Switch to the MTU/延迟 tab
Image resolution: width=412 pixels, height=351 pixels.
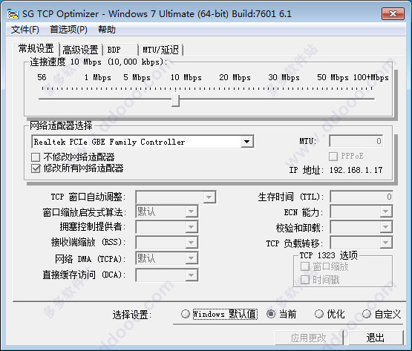pyautogui.click(x=160, y=50)
